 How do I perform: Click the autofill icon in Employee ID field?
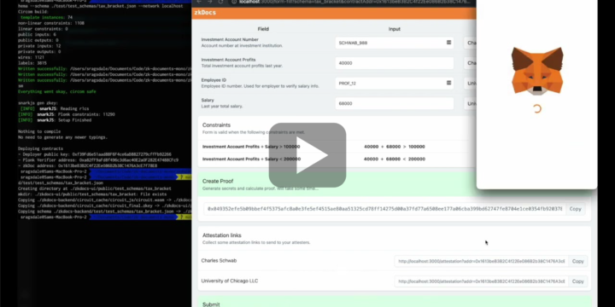pyautogui.click(x=448, y=83)
